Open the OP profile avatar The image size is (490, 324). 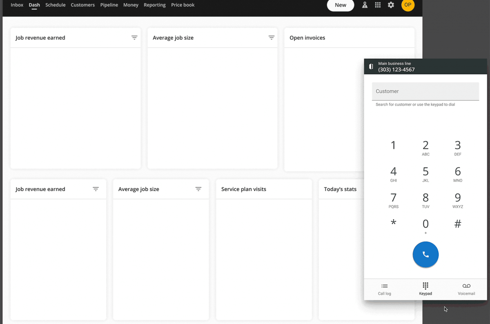pos(408,5)
